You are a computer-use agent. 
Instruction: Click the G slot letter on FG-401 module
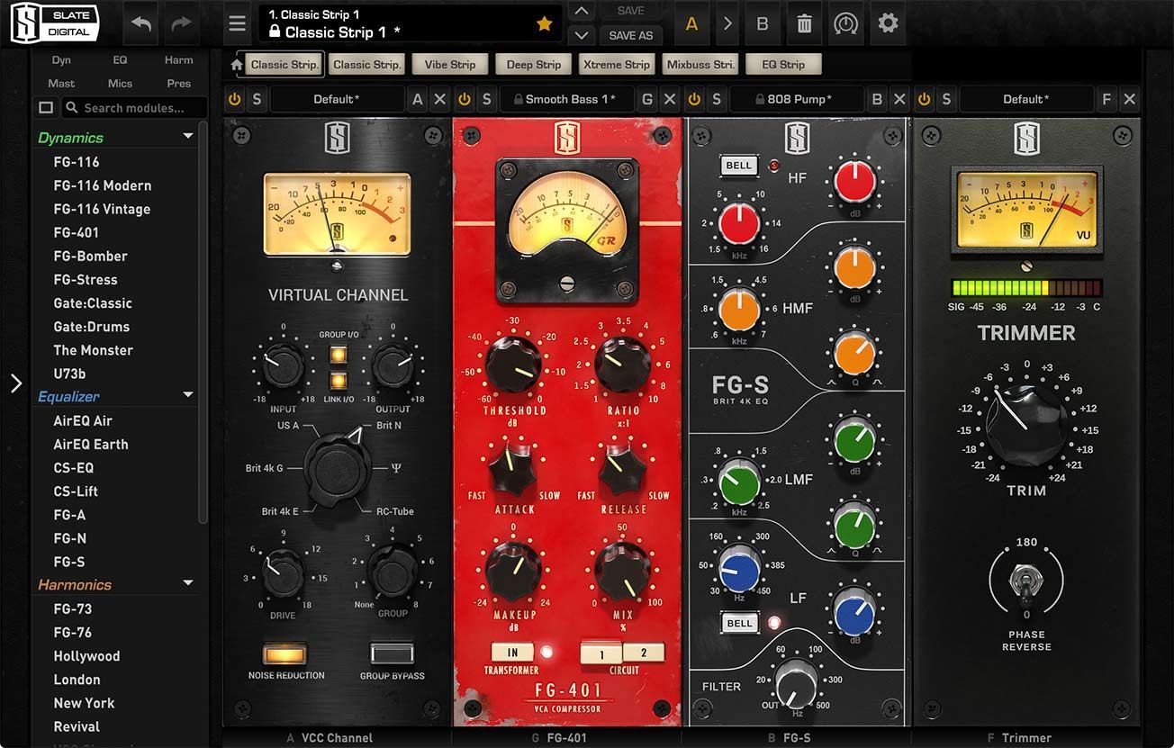(x=647, y=99)
